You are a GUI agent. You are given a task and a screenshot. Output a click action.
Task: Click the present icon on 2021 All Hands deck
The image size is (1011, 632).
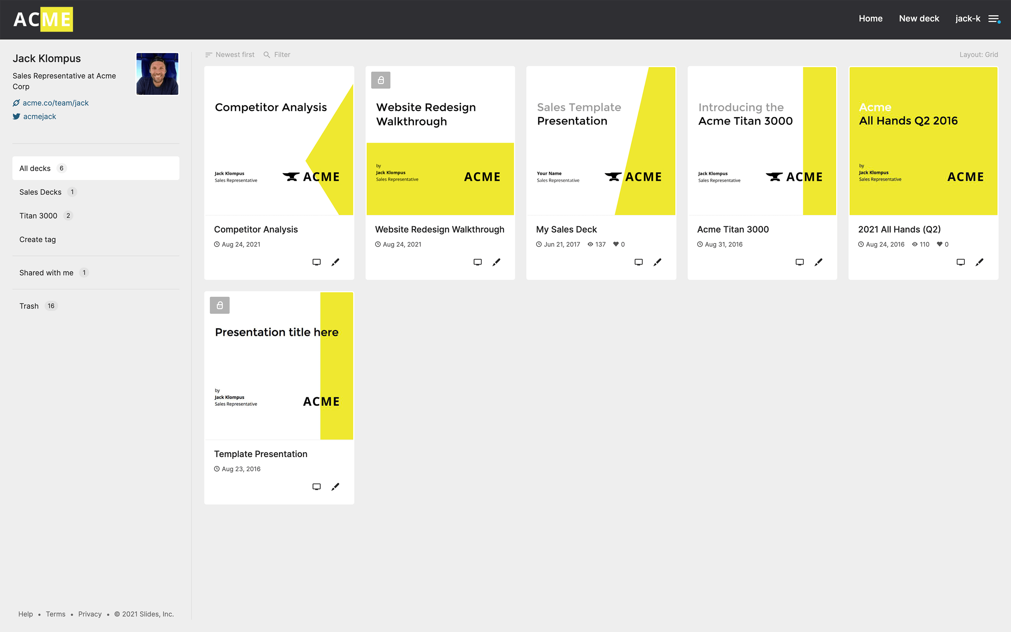tap(960, 262)
